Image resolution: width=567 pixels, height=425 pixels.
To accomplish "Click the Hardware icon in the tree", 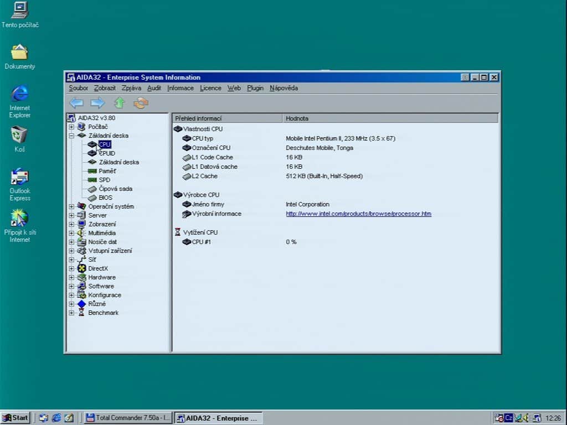I will tap(82, 277).
